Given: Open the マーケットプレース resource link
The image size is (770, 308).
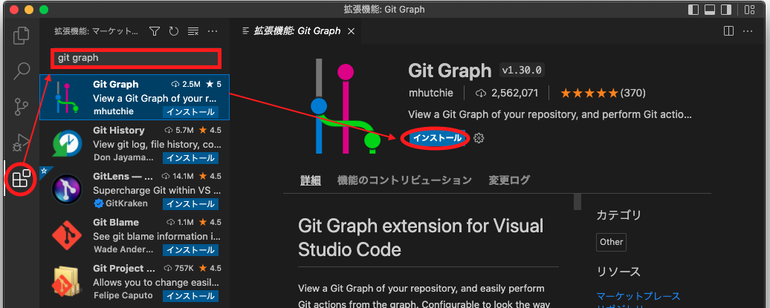Looking at the screenshot, I should [x=638, y=296].
